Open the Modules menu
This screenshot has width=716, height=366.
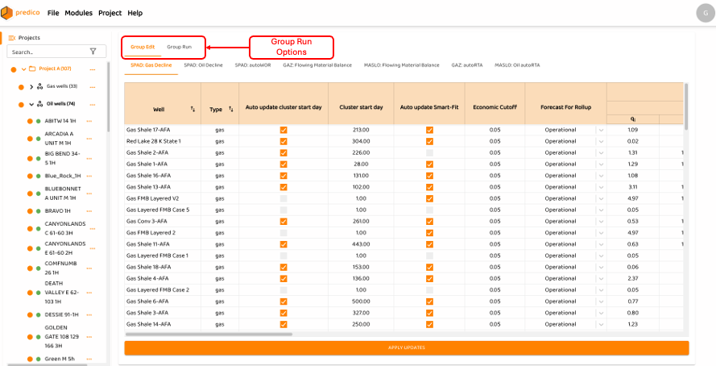click(x=78, y=14)
